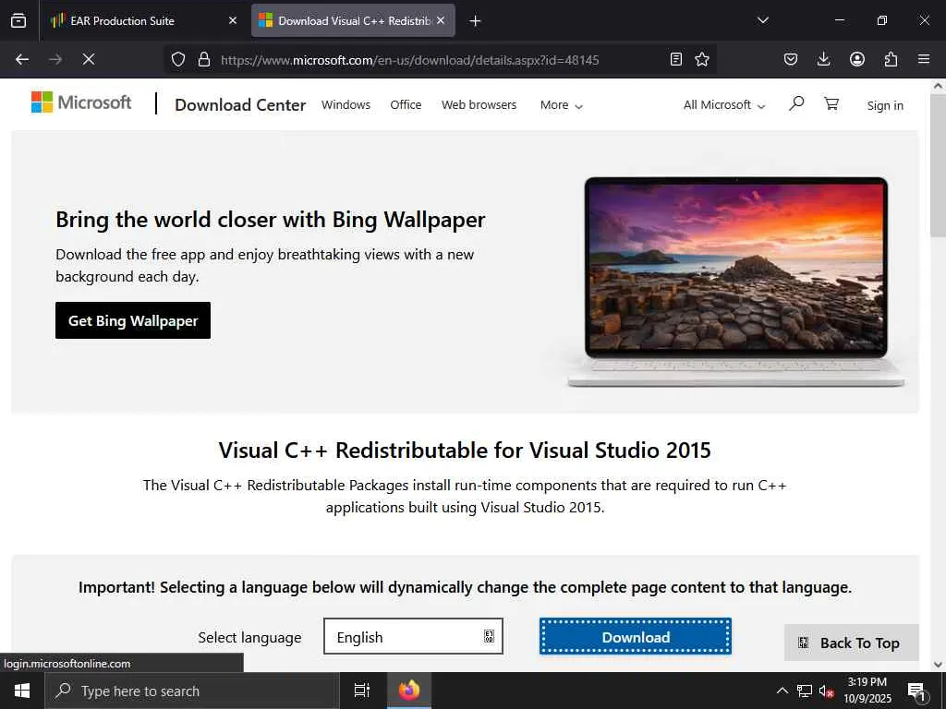Open Windows Start menu
The width and height of the screenshot is (946, 709).
[x=22, y=691]
